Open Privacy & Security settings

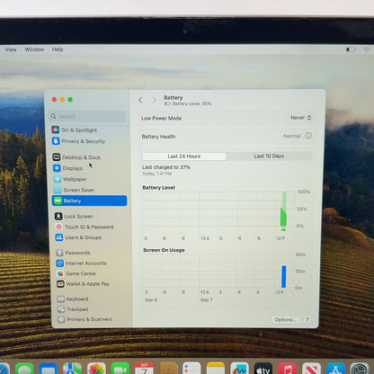tap(78, 141)
